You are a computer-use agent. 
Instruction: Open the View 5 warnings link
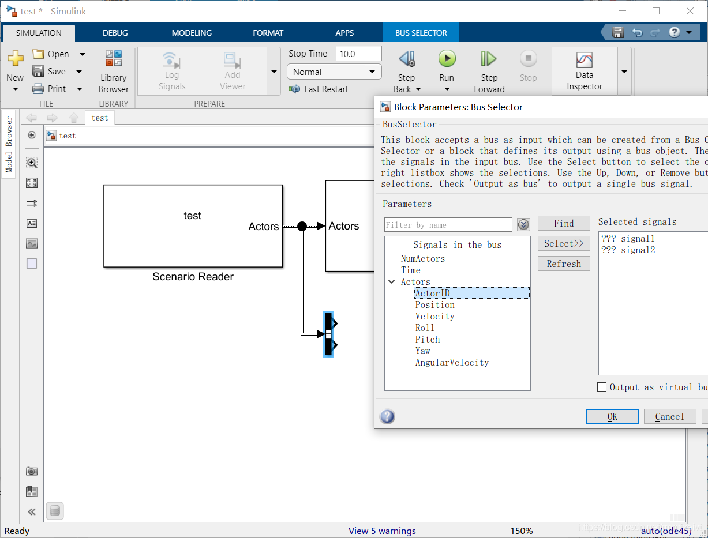[382, 531]
